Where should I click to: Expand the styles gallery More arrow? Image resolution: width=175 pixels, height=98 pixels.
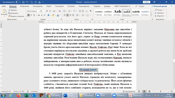pyautogui.click(x=151, y=15)
